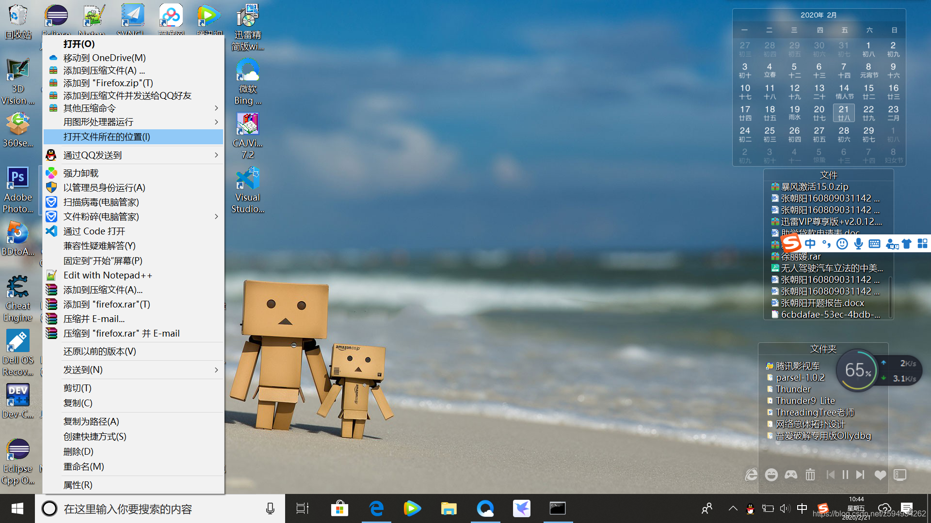The height and width of the screenshot is (523, 931).
Task: Expand 文件粉碎(电脑管家) submenu
Action: (133, 216)
